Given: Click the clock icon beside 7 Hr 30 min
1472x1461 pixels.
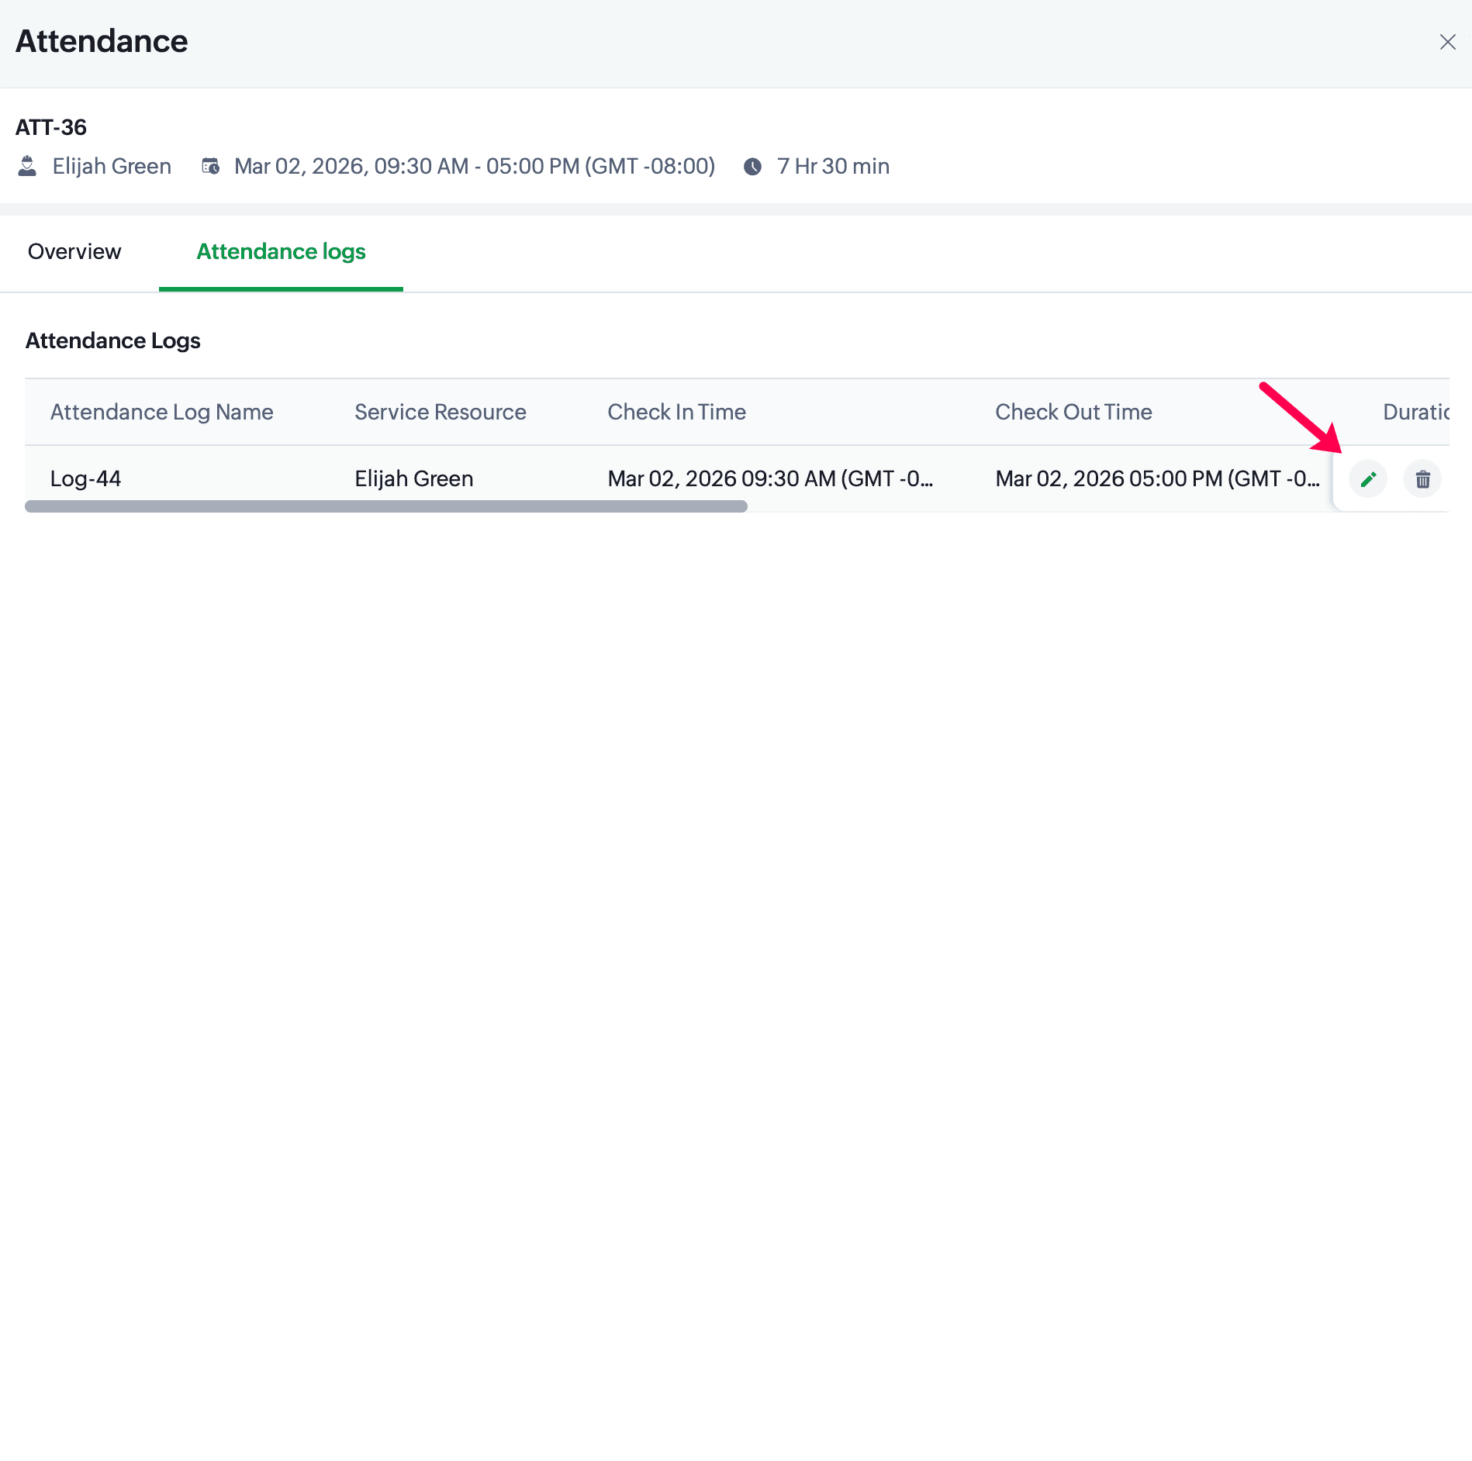Looking at the screenshot, I should tap(752, 167).
